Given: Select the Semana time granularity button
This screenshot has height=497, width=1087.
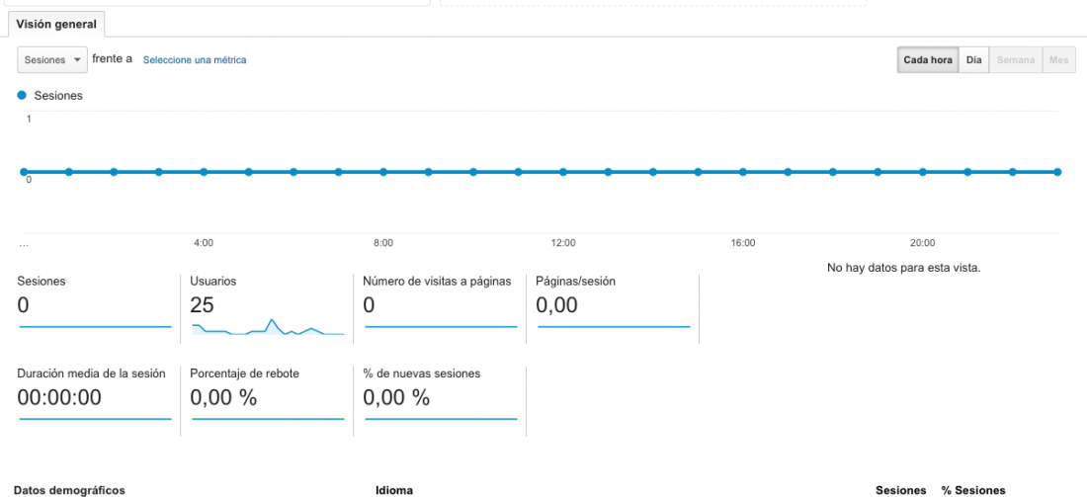Looking at the screenshot, I should (x=1016, y=59).
